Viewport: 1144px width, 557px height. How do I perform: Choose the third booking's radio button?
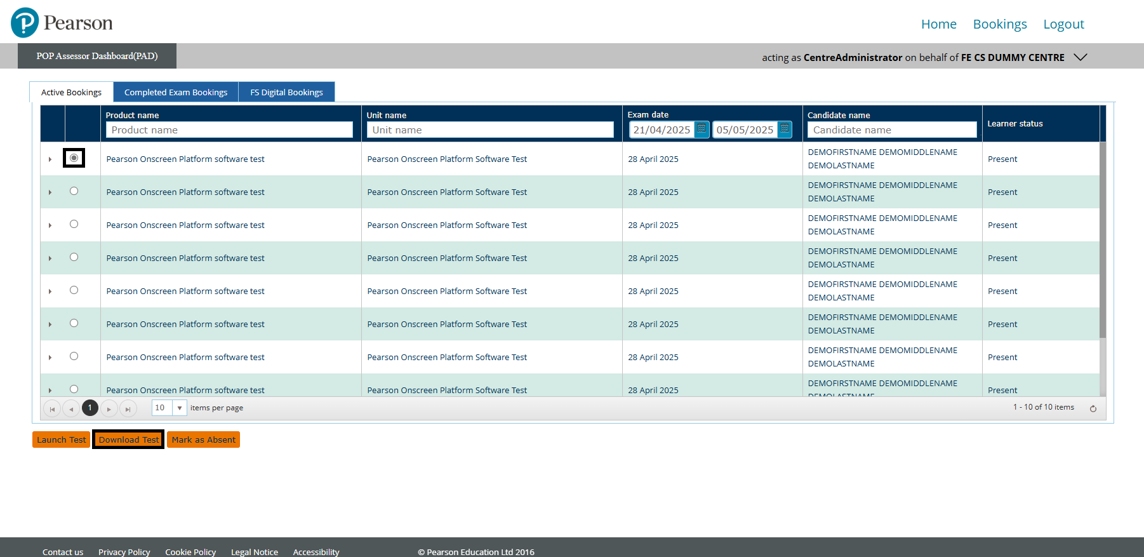click(x=74, y=224)
